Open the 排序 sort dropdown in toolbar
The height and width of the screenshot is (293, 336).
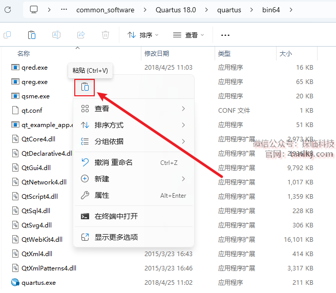click(x=143, y=35)
